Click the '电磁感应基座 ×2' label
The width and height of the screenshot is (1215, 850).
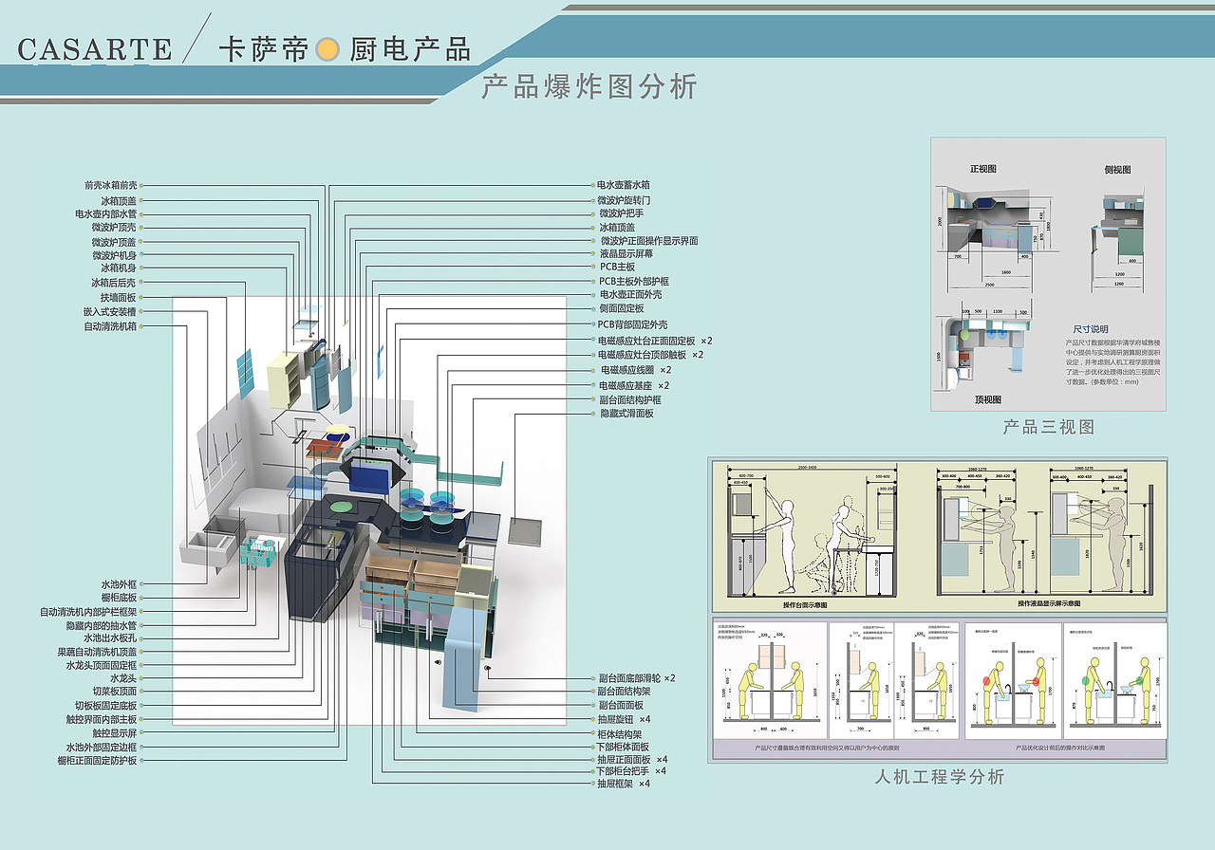634,385
